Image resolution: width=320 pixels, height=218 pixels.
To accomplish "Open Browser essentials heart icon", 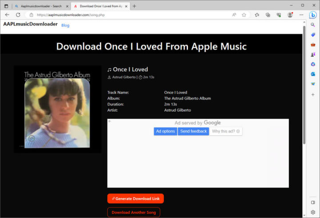I will coord(279,15).
